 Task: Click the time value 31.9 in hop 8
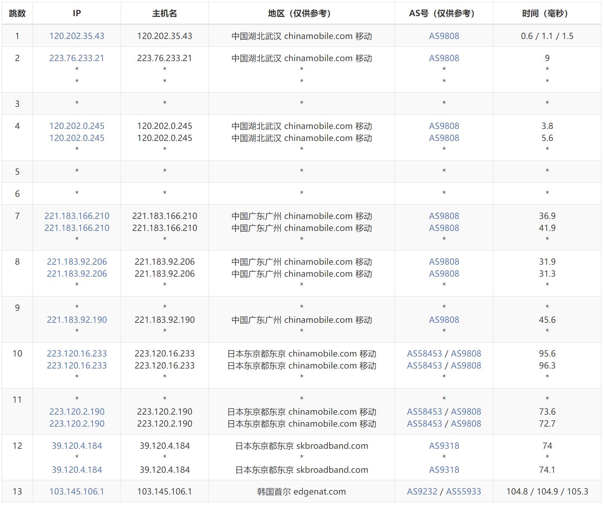point(547,262)
